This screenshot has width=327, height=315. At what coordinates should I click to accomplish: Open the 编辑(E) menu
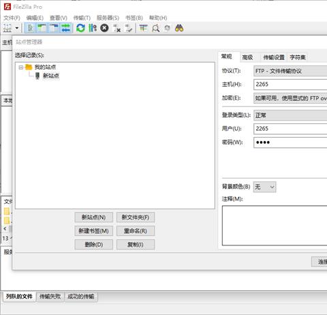35,18
